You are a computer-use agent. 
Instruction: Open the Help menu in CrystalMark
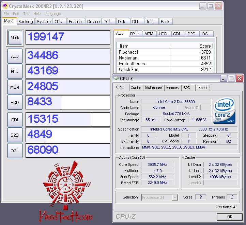pos(37,14)
